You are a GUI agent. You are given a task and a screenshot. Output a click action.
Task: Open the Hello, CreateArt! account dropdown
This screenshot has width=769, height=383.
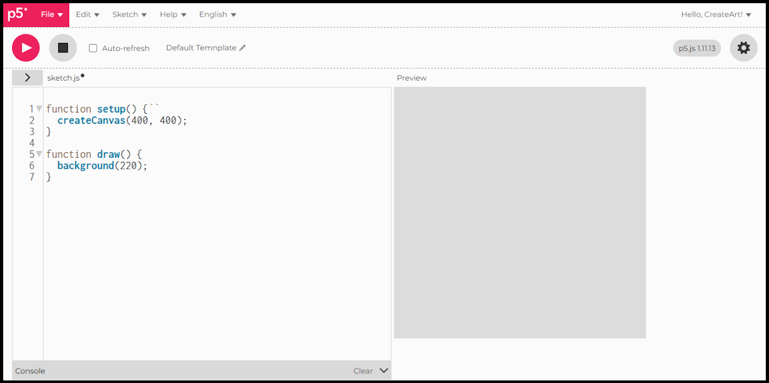coord(716,15)
